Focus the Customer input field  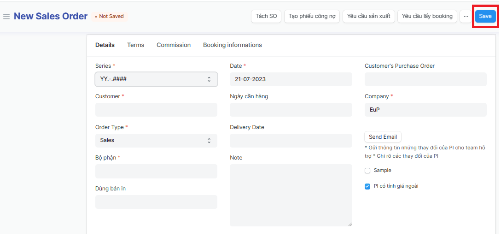pos(156,110)
